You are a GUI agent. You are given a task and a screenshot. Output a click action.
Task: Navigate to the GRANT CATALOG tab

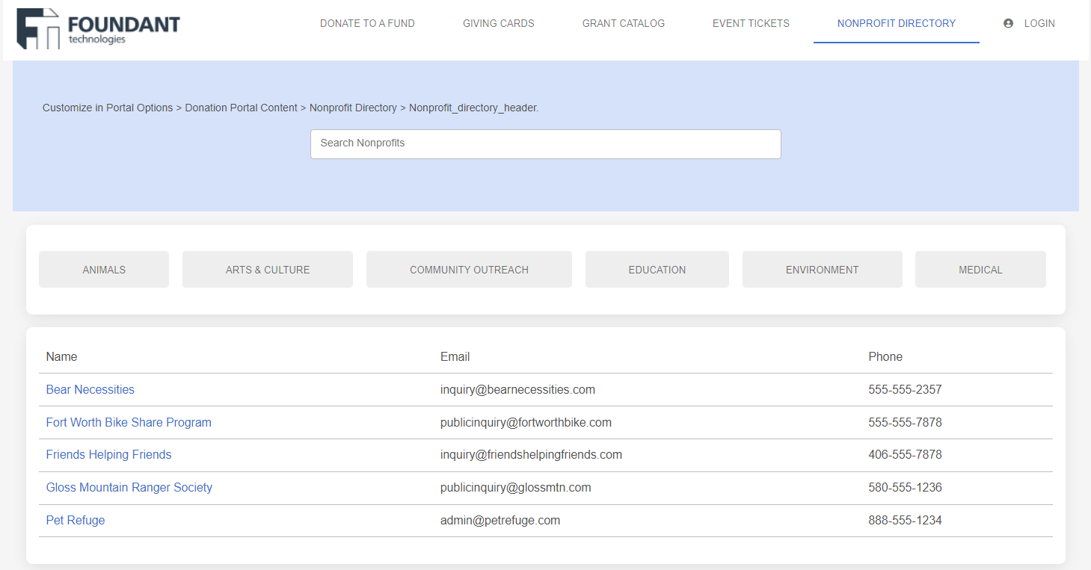coord(624,23)
